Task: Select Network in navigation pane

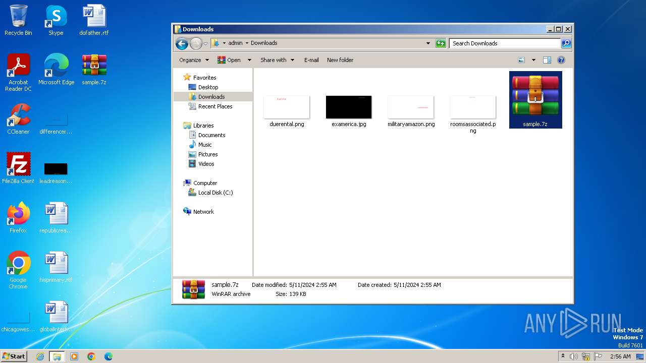Action: pos(199,212)
